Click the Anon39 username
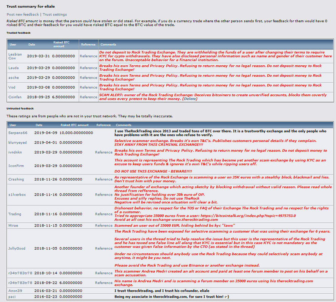 pos(15,291)
